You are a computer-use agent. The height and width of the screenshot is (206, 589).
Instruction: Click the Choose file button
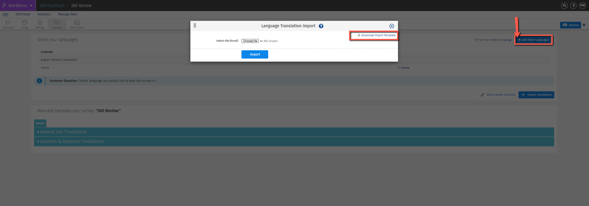coord(250,41)
